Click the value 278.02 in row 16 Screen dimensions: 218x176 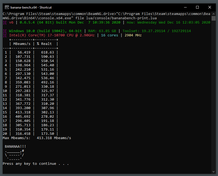[48, 117]
